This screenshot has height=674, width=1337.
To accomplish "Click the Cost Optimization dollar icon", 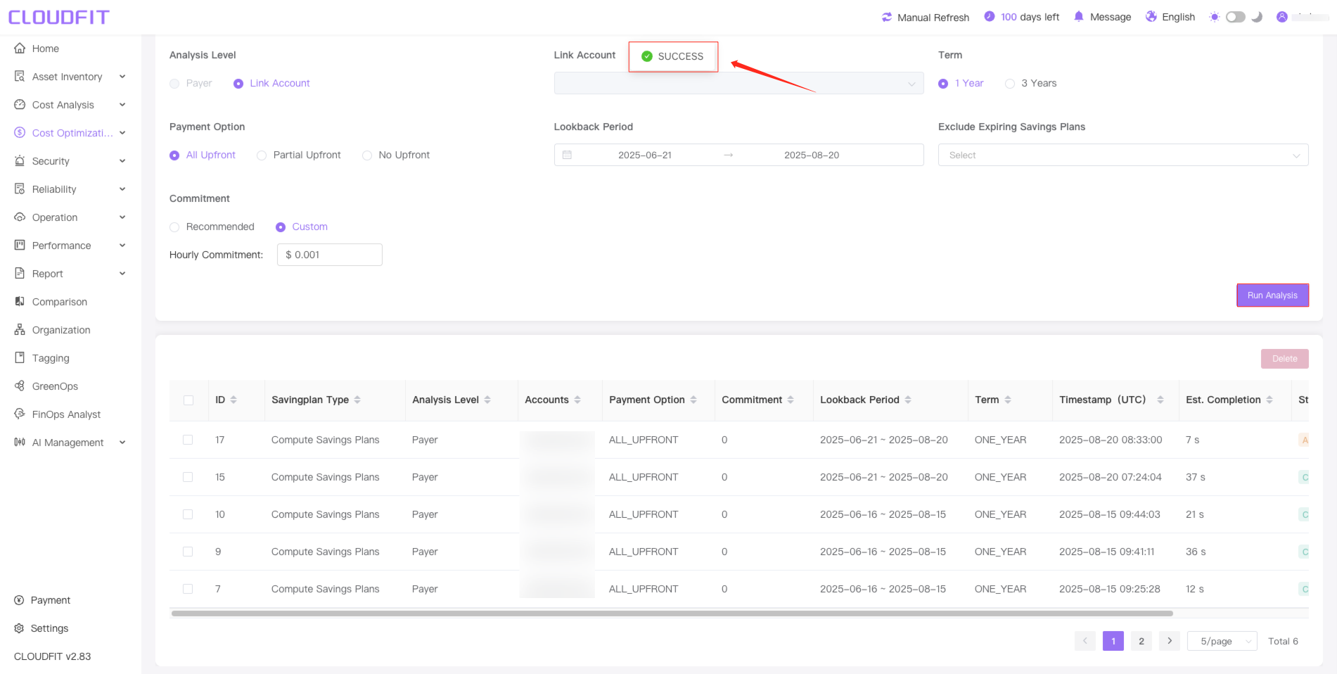I will [x=20, y=133].
